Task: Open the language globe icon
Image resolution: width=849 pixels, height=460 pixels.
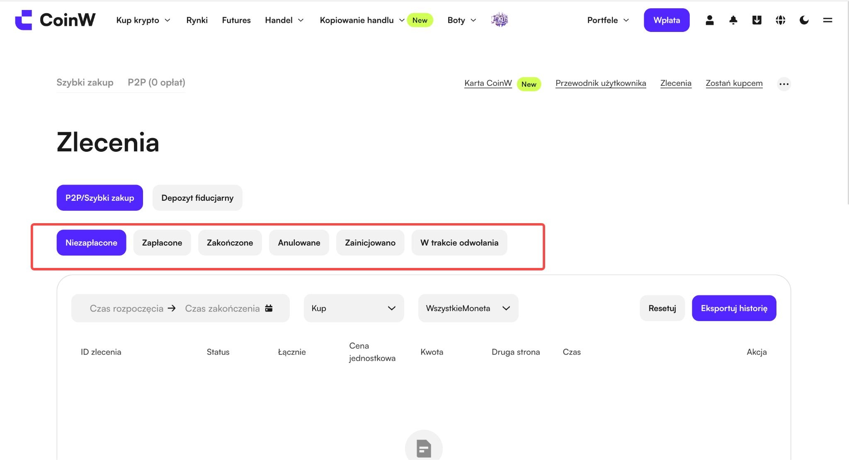Action: click(781, 20)
